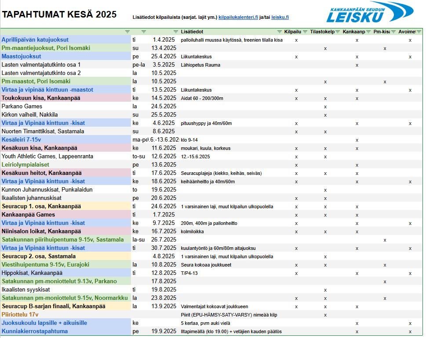Select the Pm-maantiejuoksut, Pori Isomäki cell
The image size is (426, 338).
click(66, 48)
